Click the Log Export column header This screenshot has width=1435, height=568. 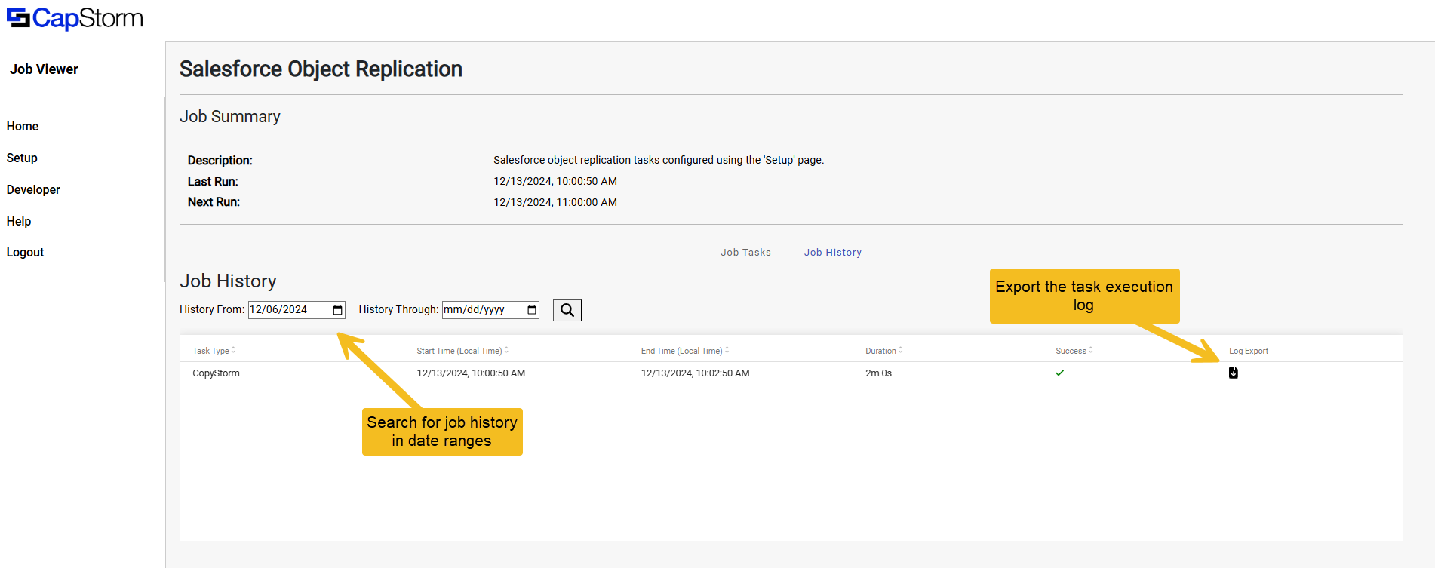[x=1249, y=351]
